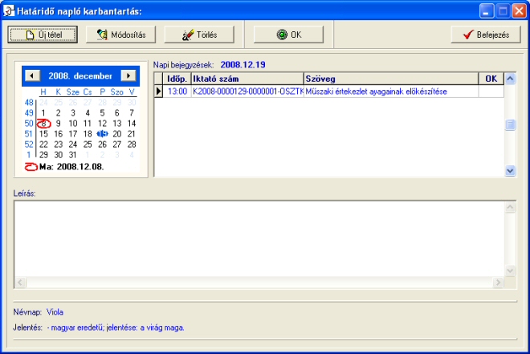Click Leírás box scroll right arrow
530x354 pixels.
click(x=498, y=283)
